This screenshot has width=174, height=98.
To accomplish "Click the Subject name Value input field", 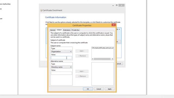I will click(61, 58).
